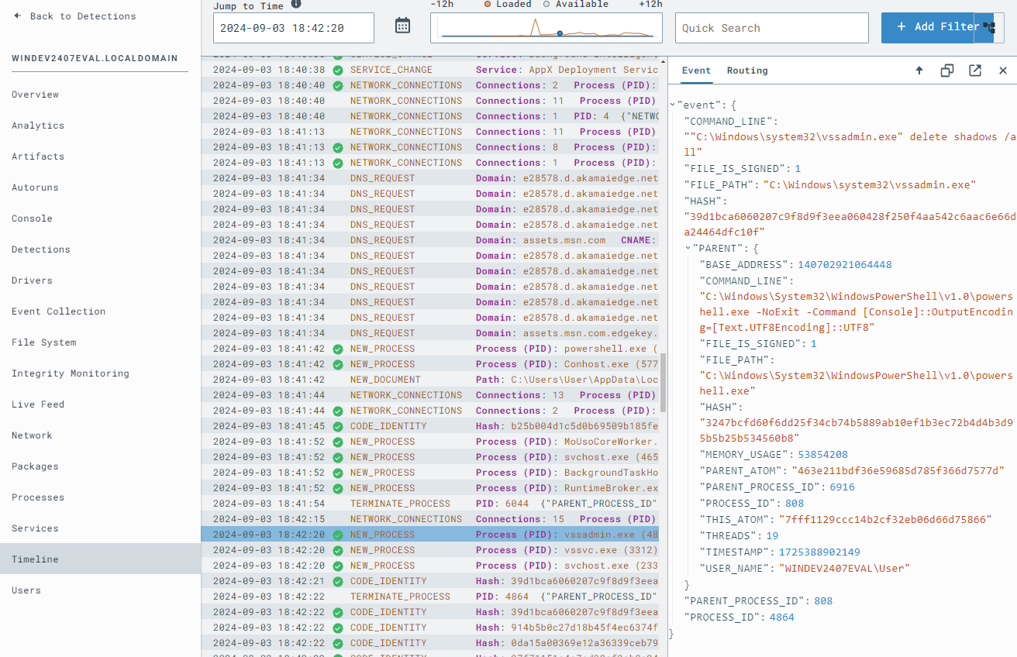Screen dimensions: 1017x657
Task: Click the PROCESS_ID value 4864
Action: (781, 617)
